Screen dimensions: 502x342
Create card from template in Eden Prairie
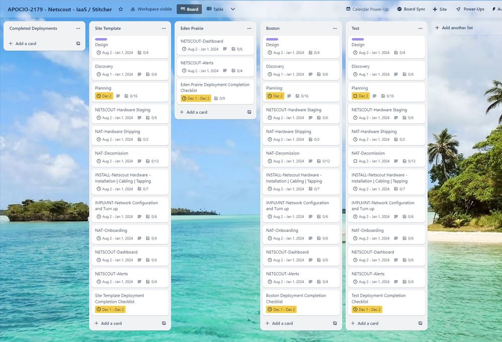point(249,112)
